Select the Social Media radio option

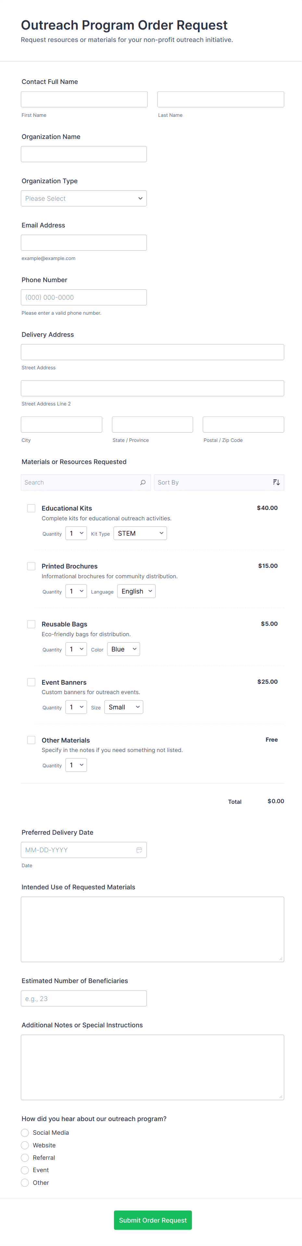click(x=25, y=1132)
